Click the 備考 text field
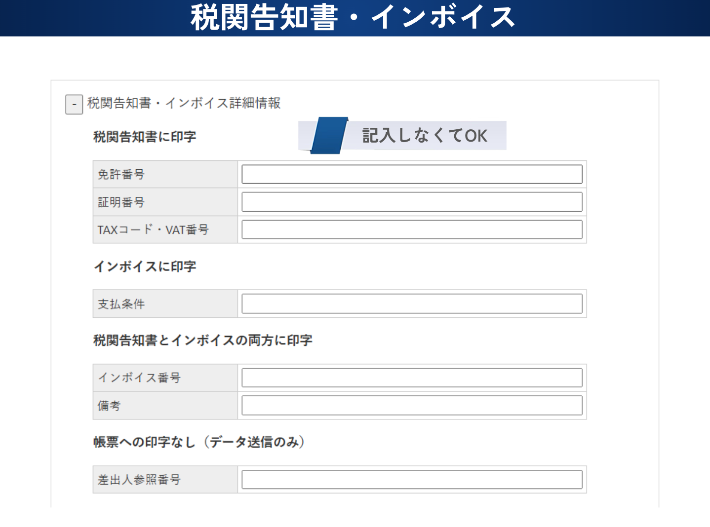The image size is (710, 527). click(412, 406)
